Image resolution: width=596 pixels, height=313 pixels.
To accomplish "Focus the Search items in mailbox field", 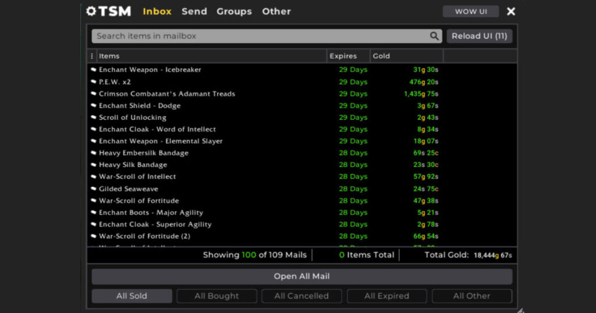I will pos(261,36).
